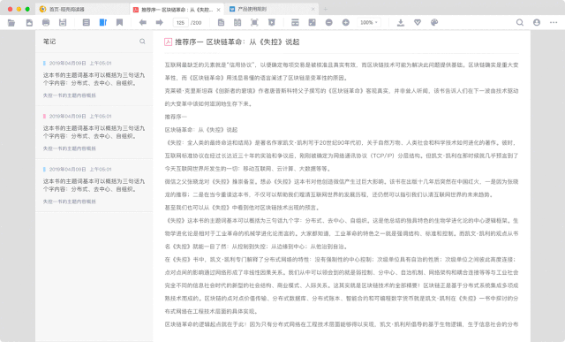Search notes with the 笔记 panel magnifier
This screenshot has height=342, width=565.
coord(142,42)
